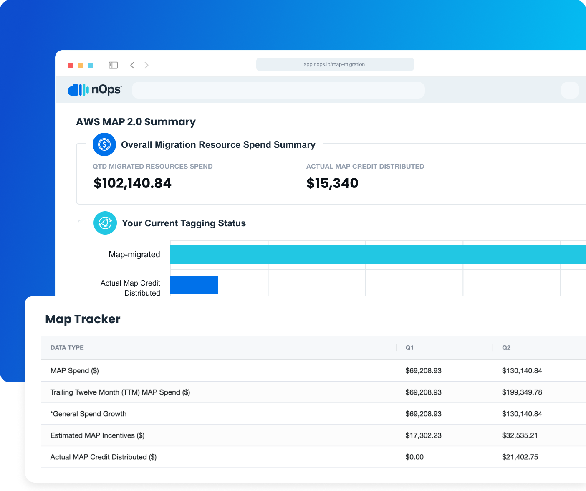This screenshot has height=491, width=586.
Task: Click Actual MAP Credit Q1 value $0.00
Action: coord(414,457)
